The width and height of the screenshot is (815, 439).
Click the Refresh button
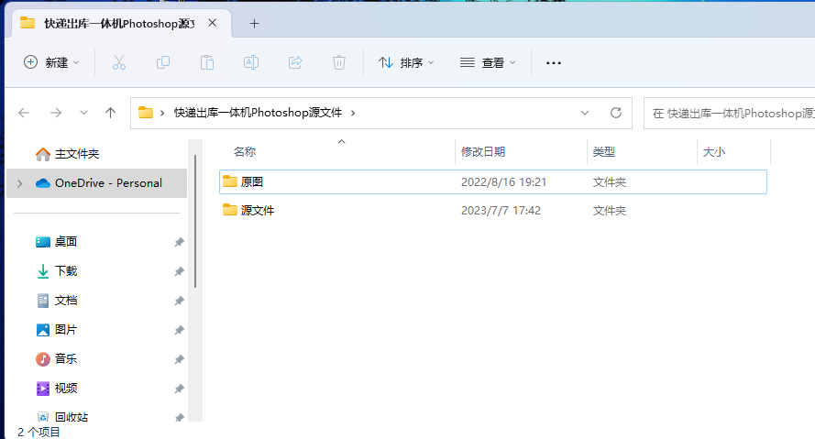click(616, 113)
